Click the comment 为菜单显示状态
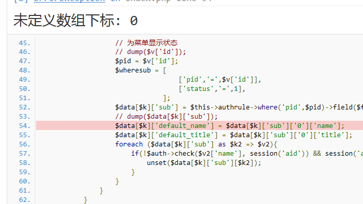 point(152,43)
